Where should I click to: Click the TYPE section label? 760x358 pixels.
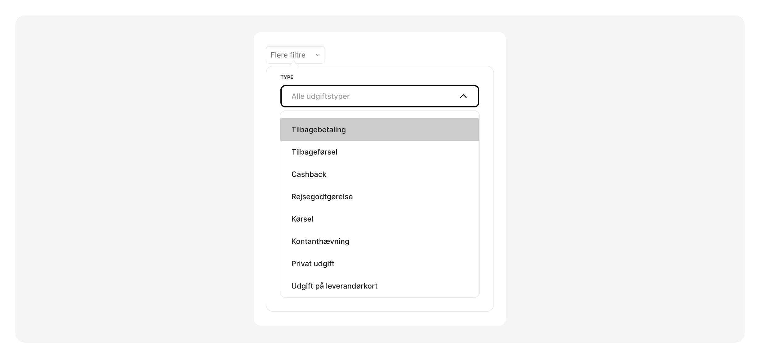[287, 77]
